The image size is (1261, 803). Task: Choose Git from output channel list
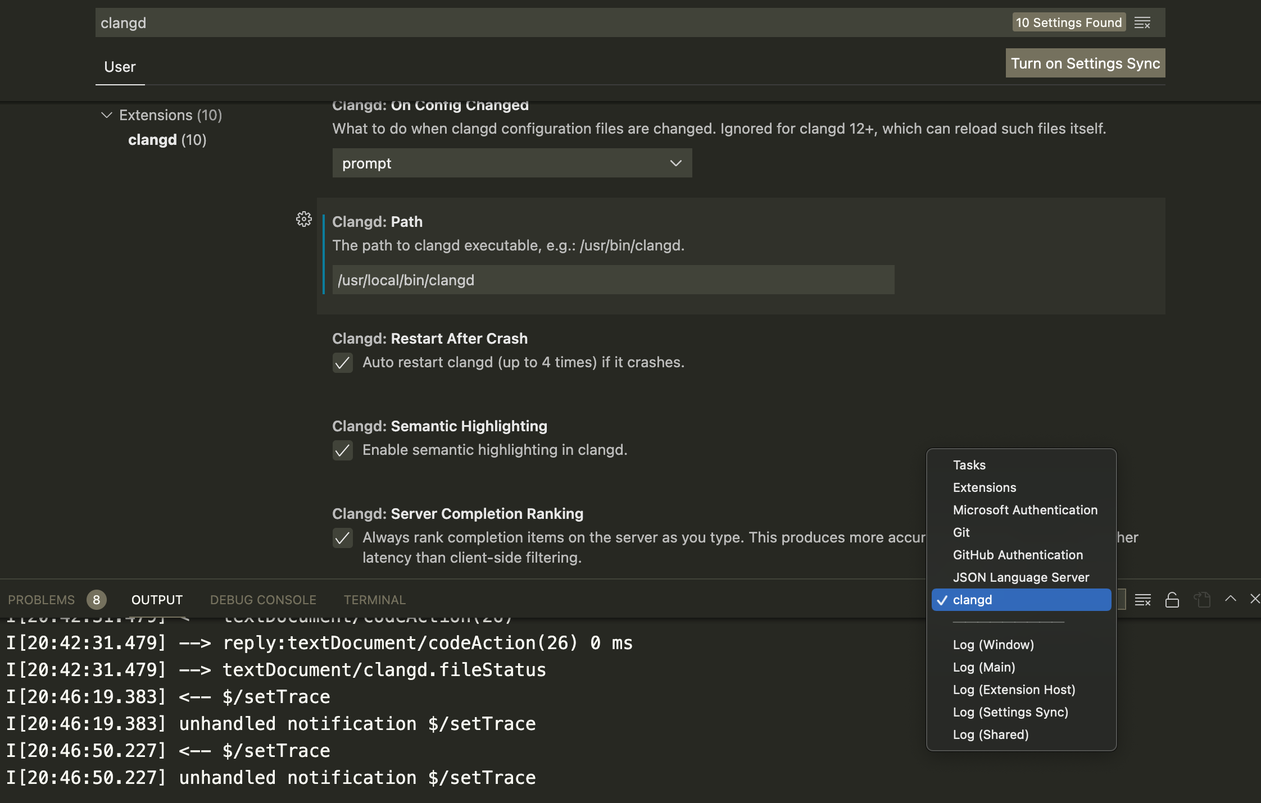point(961,532)
